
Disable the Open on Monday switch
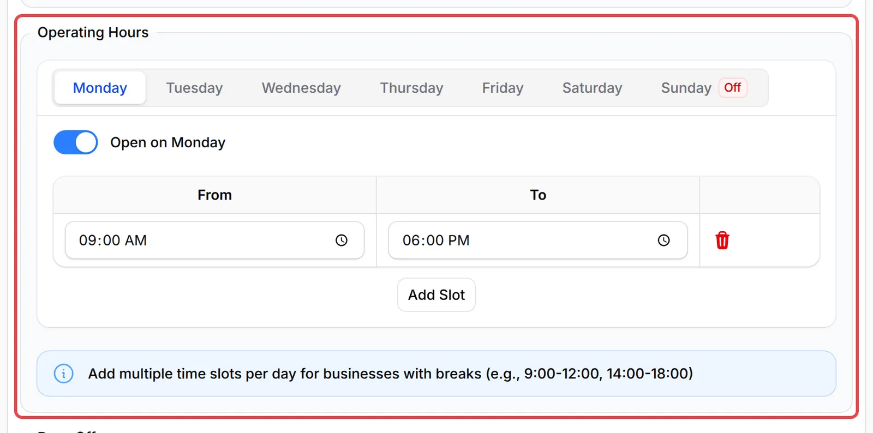[76, 142]
